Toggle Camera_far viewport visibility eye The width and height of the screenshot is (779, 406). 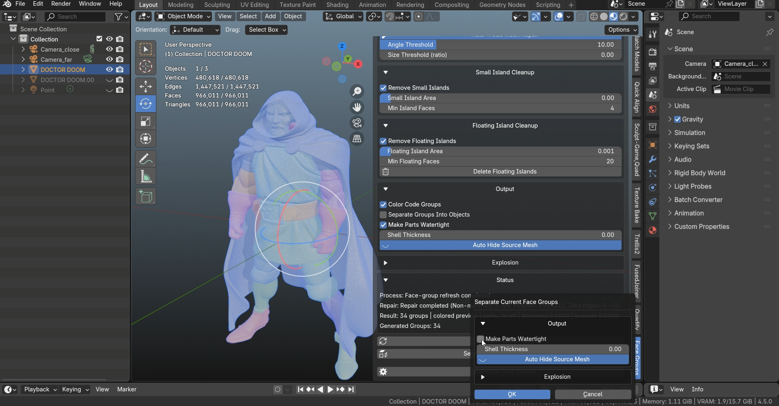(109, 59)
